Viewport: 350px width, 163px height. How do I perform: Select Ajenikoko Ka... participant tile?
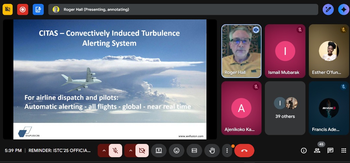[x=241, y=108]
